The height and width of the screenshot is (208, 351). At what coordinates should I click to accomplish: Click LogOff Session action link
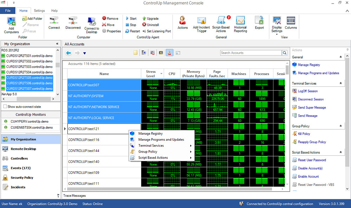coord(307,91)
